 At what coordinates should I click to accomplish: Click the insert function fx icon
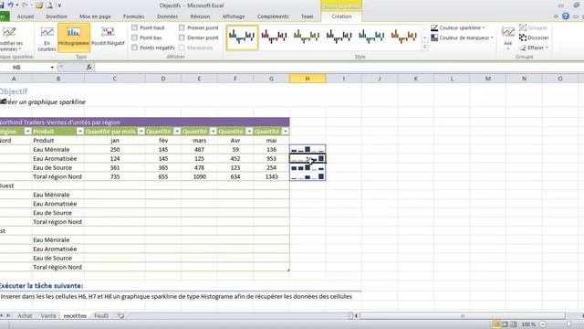pos(89,67)
